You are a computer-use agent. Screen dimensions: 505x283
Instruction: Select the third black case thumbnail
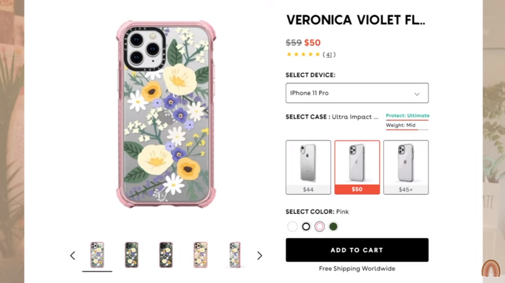coord(166,254)
